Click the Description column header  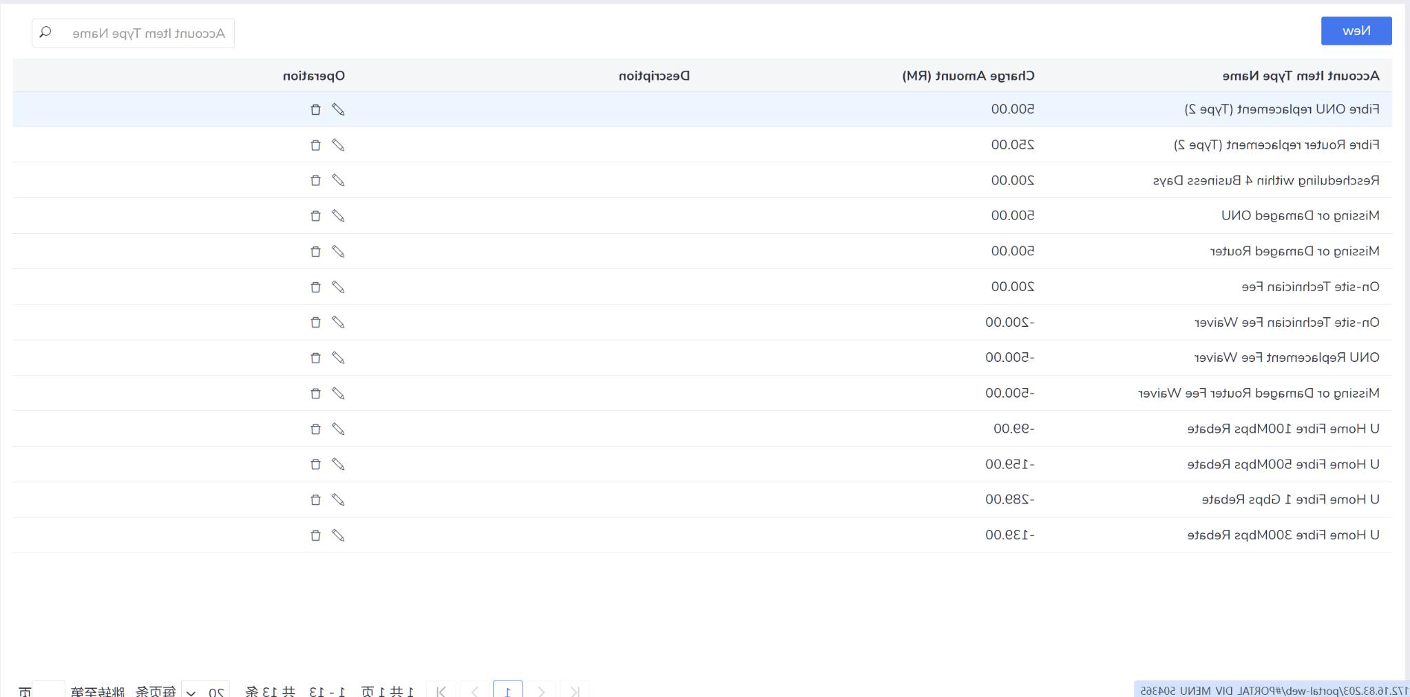[x=654, y=76]
